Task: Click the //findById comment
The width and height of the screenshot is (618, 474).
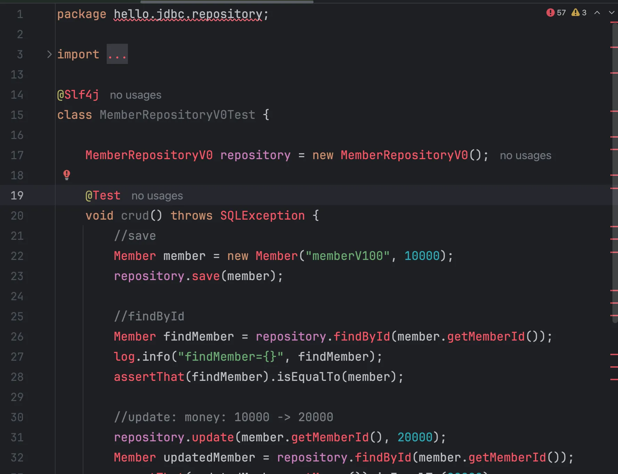Action: 149,316
